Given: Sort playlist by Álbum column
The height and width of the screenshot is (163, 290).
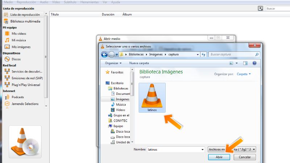Looking at the screenshot, I should pyautogui.click(x=127, y=14).
